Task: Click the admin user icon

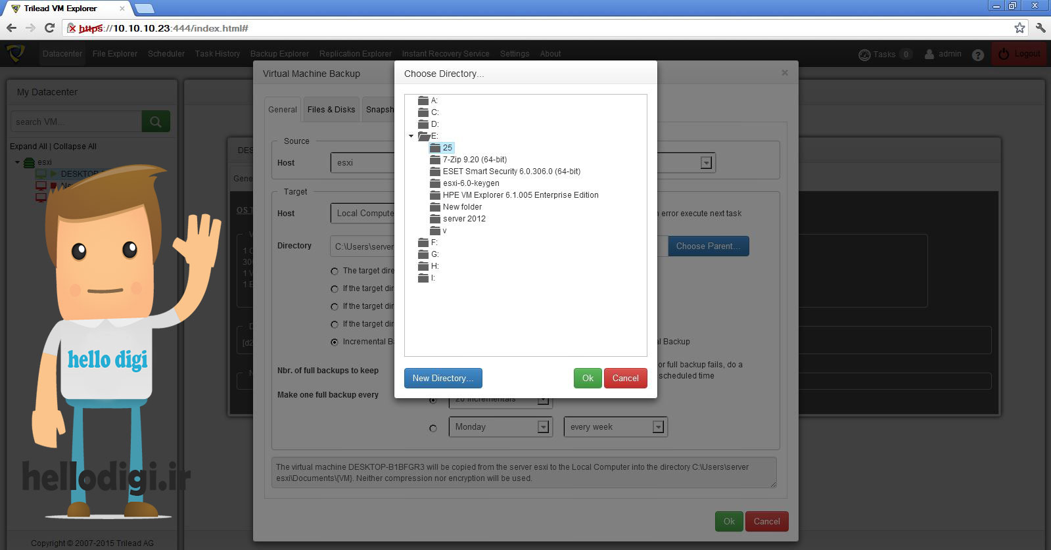Action: [x=929, y=54]
